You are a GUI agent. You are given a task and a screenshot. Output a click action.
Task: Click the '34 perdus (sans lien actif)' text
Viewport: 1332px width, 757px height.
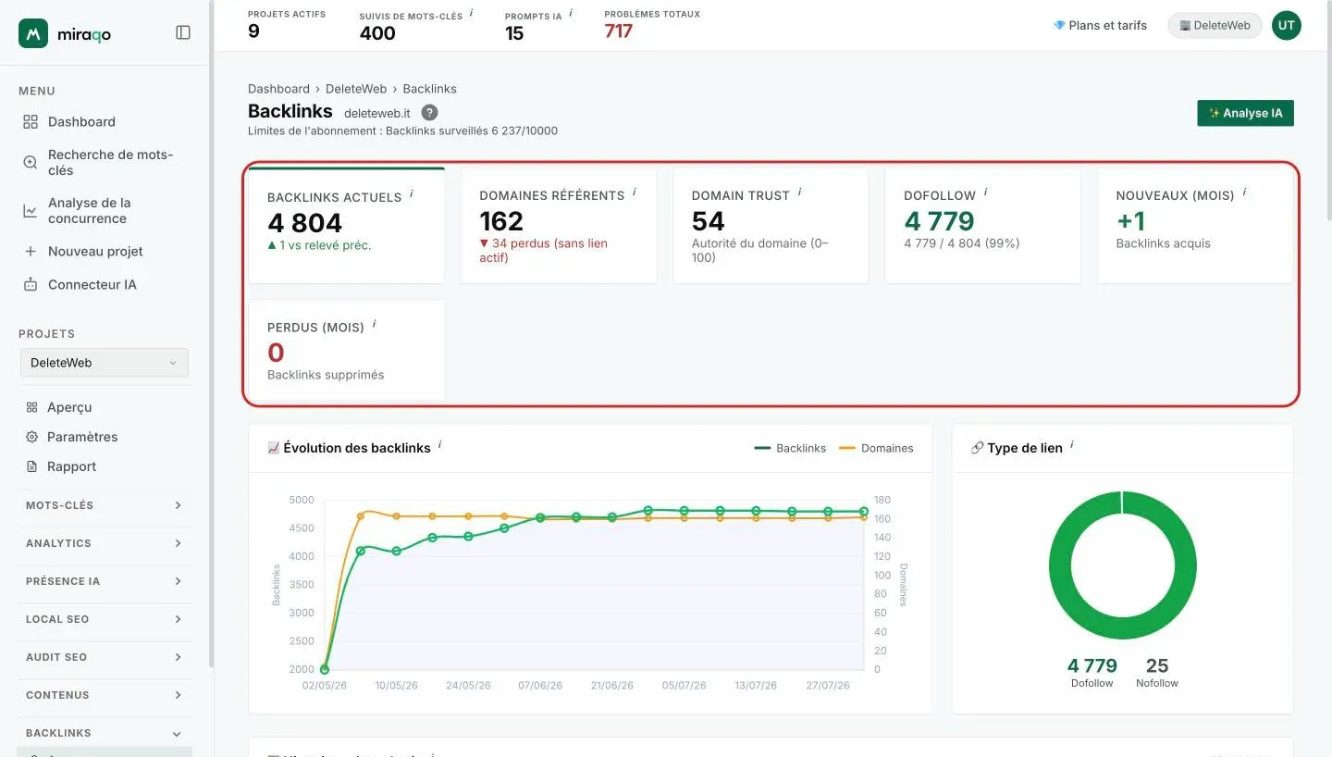(543, 251)
